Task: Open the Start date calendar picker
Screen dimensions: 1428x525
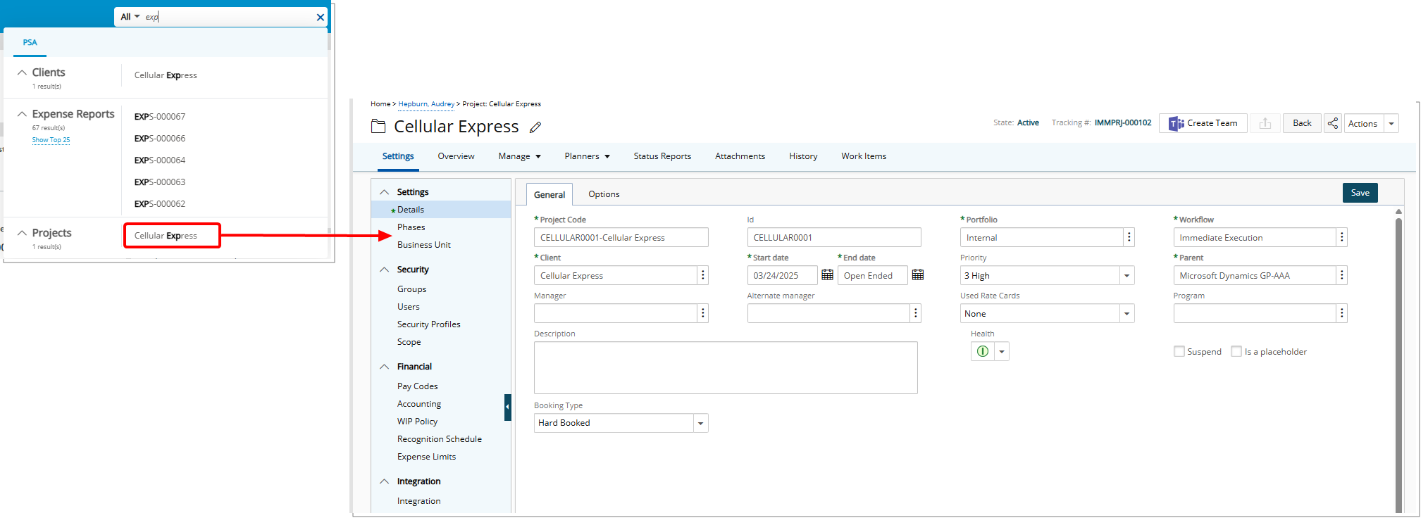Action: click(x=827, y=275)
